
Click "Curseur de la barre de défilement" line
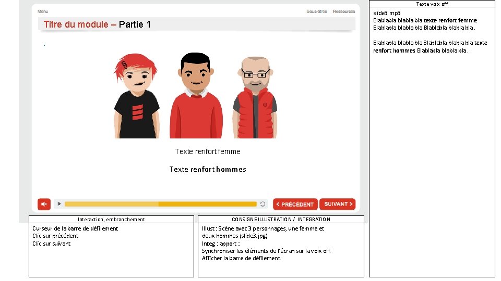(x=75, y=228)
